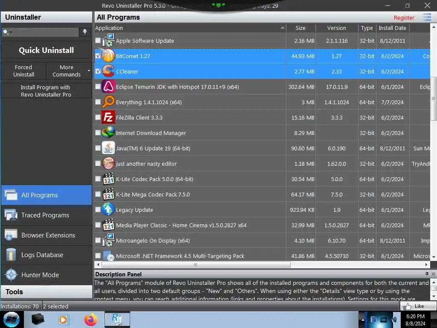Click the Media Player Classic Home Cinema icon
Image resolution: width=437 pixels, height=328 pixels.
coord(108,225)
